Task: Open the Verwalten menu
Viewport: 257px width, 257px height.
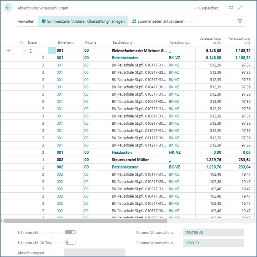Action: coord(26,21)
